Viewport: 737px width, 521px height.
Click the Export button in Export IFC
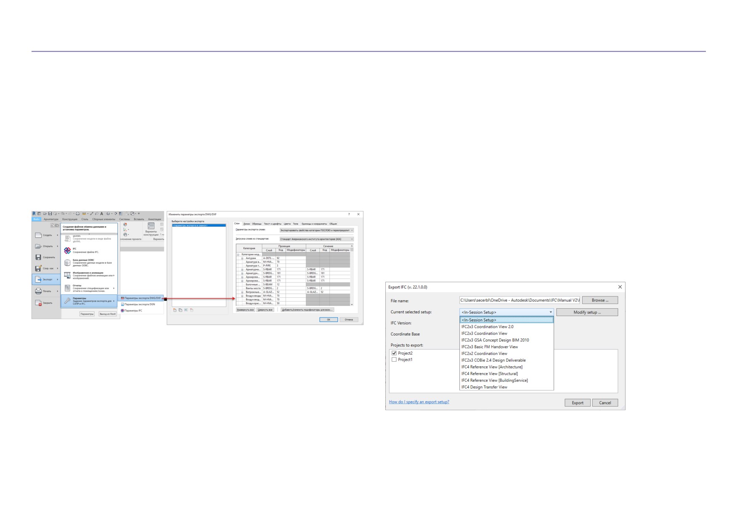click(x=577, y=402)
